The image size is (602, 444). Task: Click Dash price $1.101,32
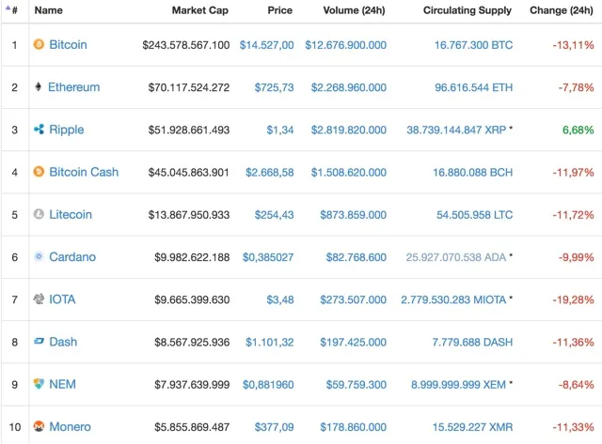click(x=270, y=342)
